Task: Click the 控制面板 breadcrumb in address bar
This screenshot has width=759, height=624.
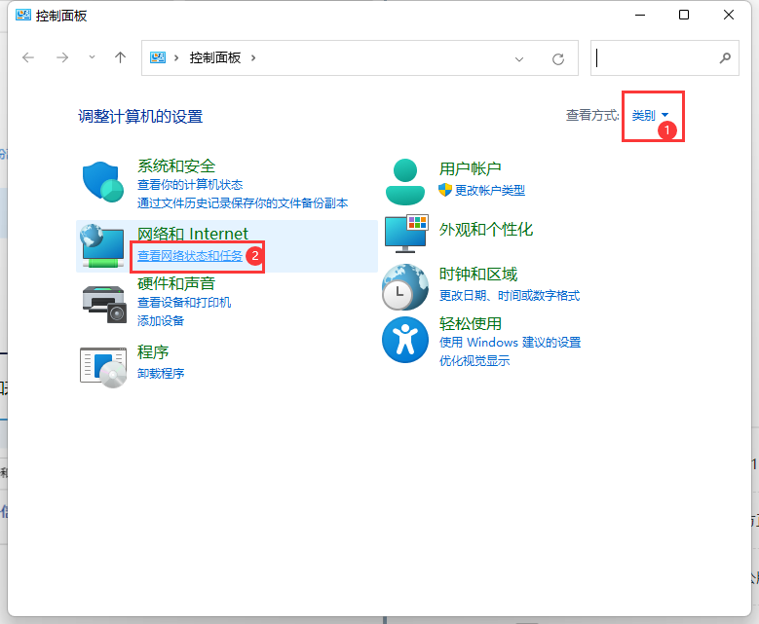Action: click(x=215, y=58)
